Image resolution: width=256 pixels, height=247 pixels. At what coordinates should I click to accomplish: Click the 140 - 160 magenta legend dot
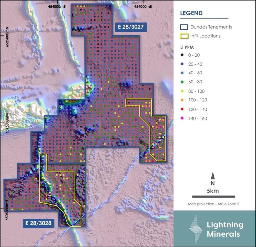pyautogui.click(x=182, y=119)
